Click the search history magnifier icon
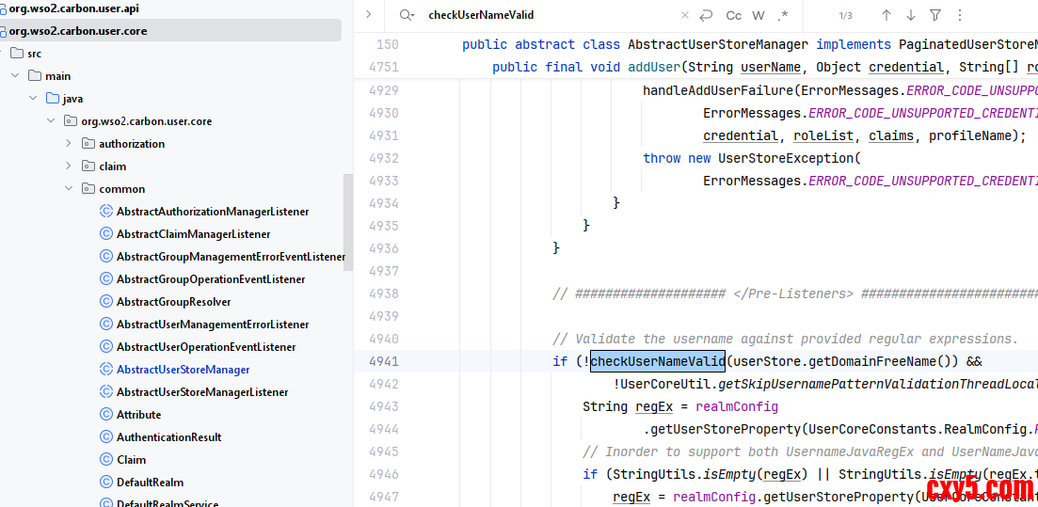The height and width of the screenshot is (507, 1038). click(406, 15)
